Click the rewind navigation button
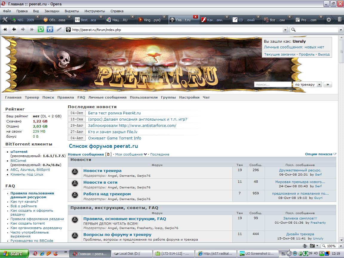Screen dimensions: 344x258 tap(5, 29)
